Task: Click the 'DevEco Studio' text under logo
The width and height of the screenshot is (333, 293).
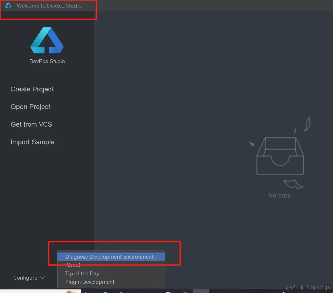Action: click(47, 62)
